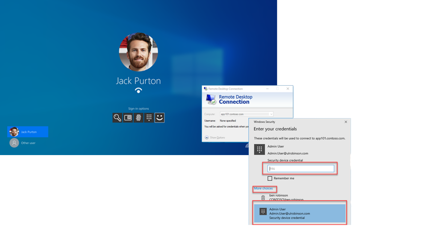Viewport: 429px width, 241px height.
Task: Focus the PIN input field
Action: pos(300,169)
